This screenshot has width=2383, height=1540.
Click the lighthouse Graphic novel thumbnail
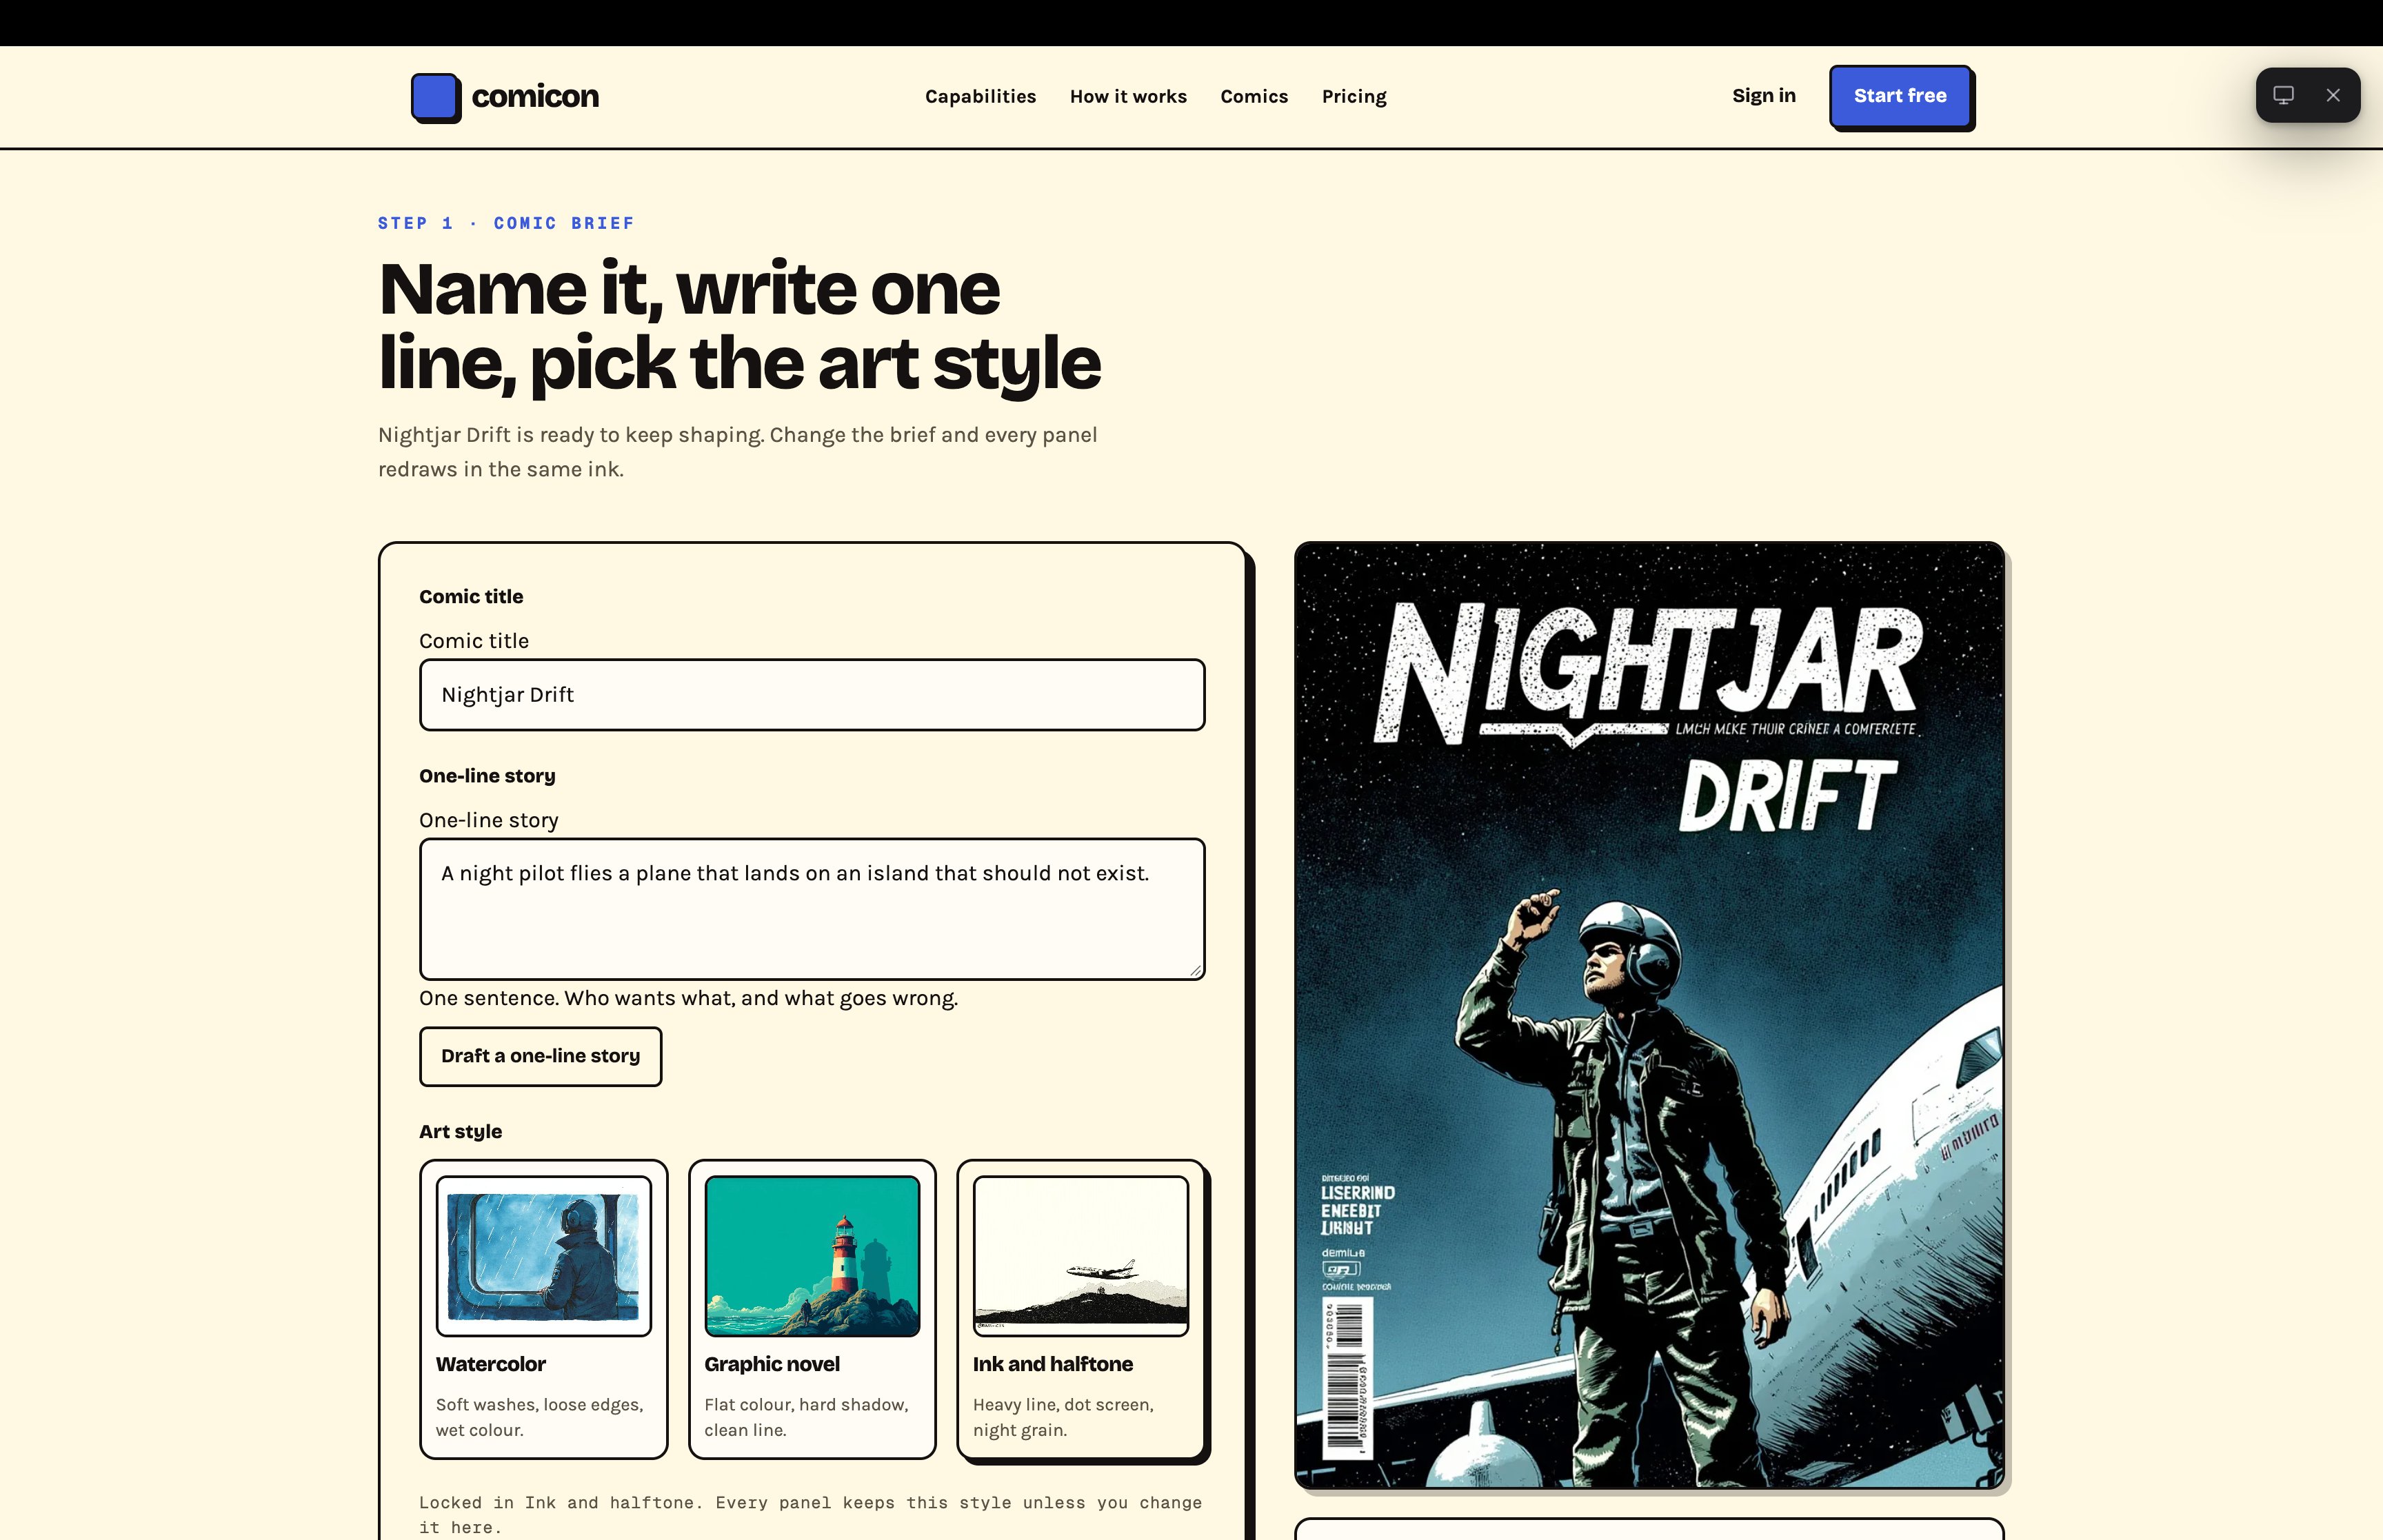tap(812, 1256)
